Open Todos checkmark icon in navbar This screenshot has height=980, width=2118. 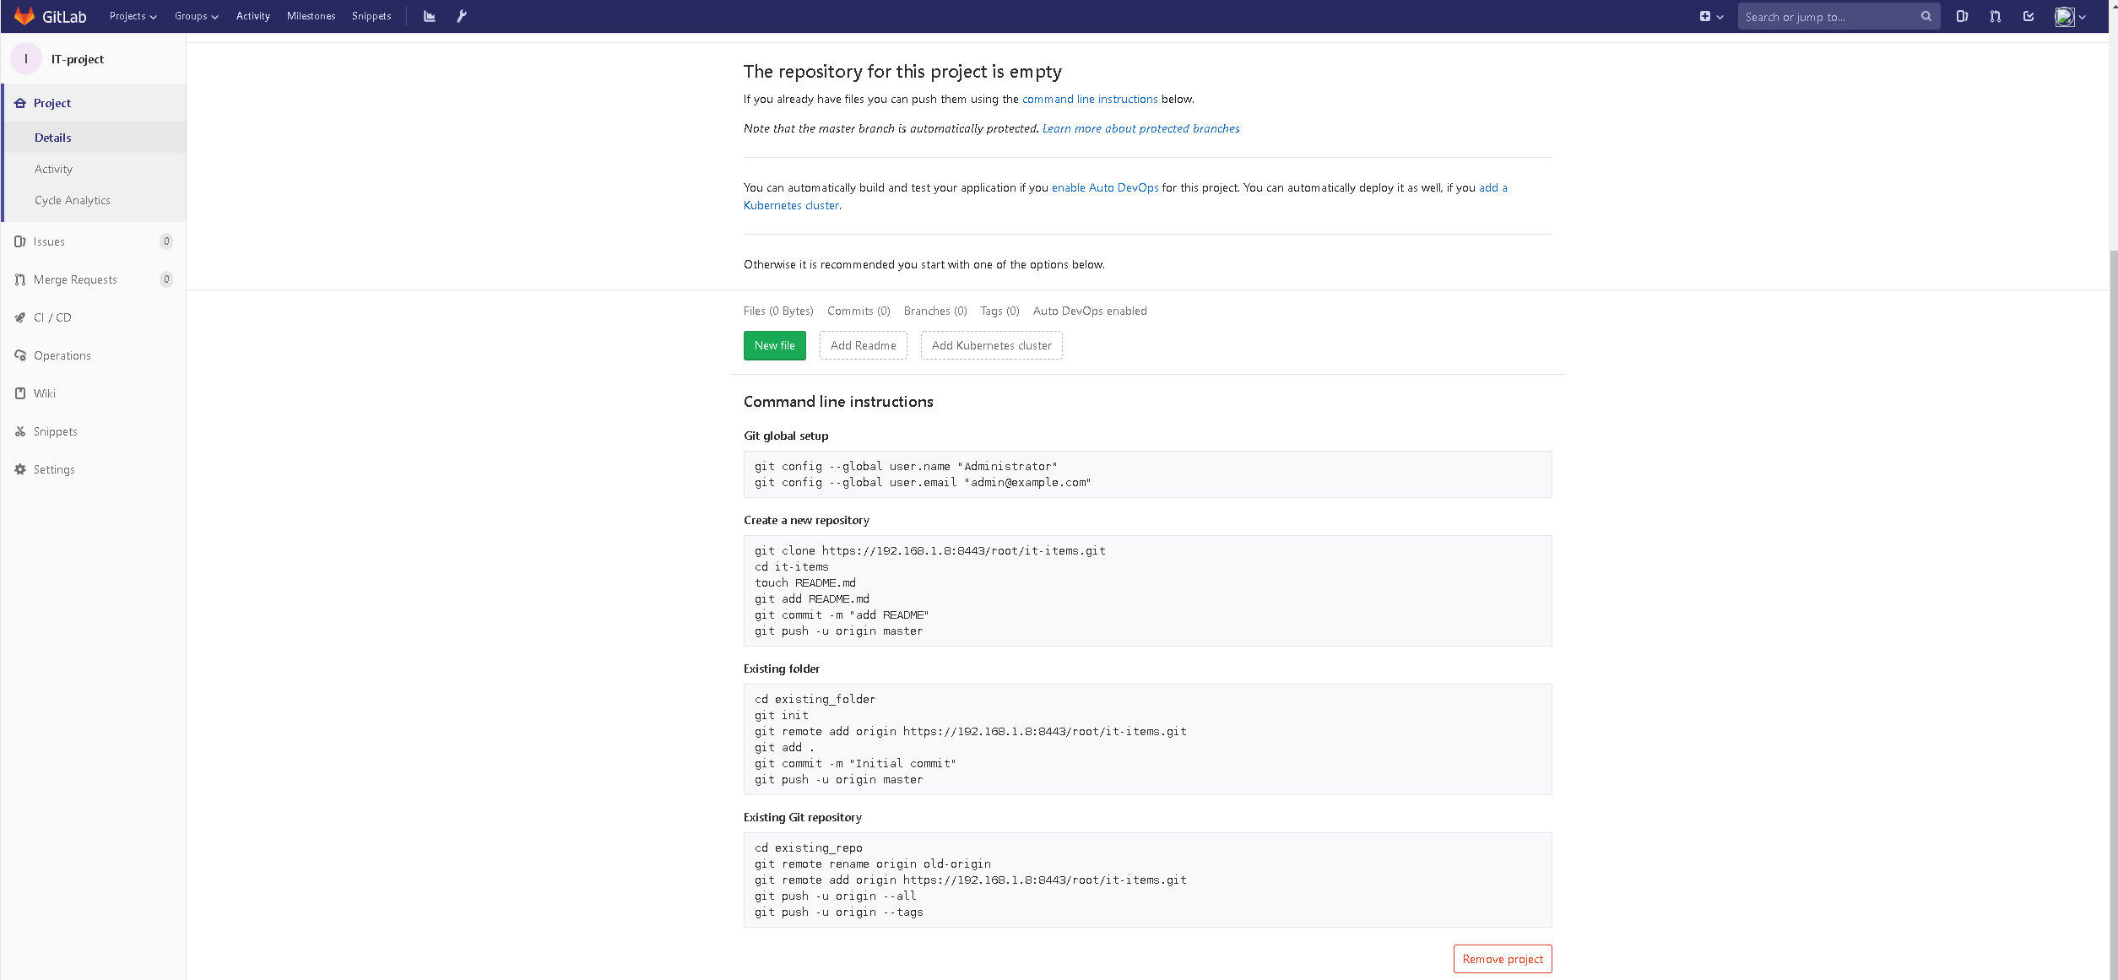coord(2029,16)
